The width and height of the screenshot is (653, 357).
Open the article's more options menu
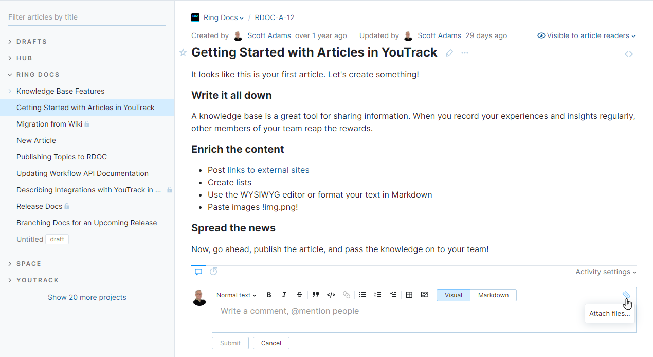click(x=464, y=53)
